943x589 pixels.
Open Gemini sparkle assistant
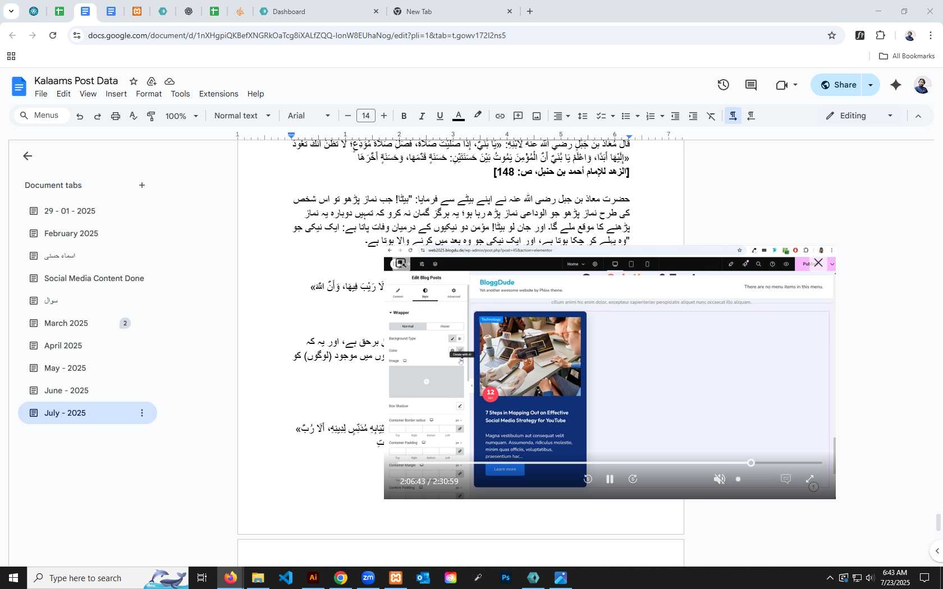(x=896, y=85)
